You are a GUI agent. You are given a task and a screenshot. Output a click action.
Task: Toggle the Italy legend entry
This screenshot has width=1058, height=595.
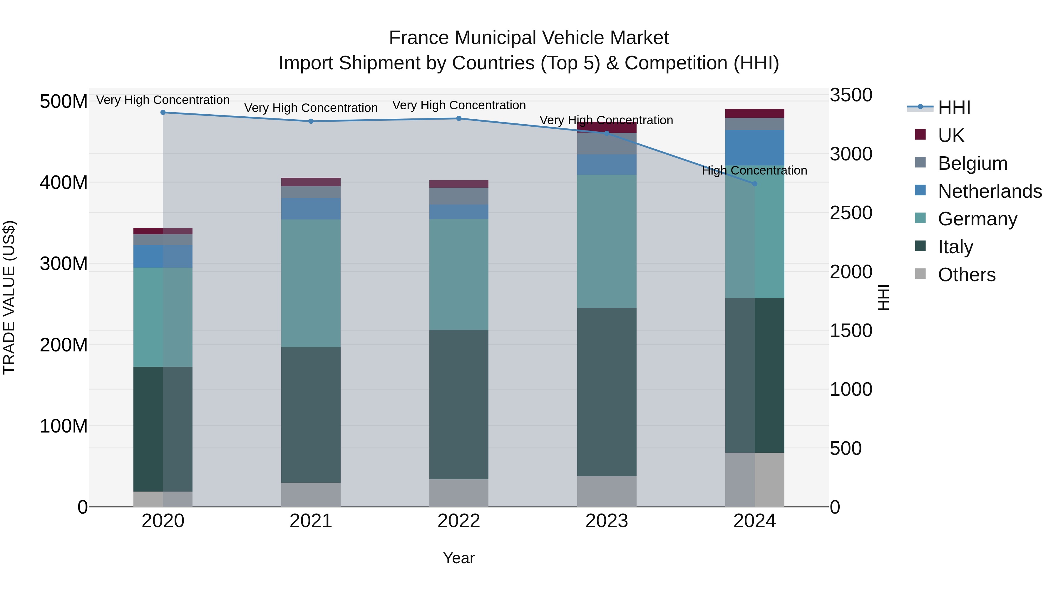(944, 247)
